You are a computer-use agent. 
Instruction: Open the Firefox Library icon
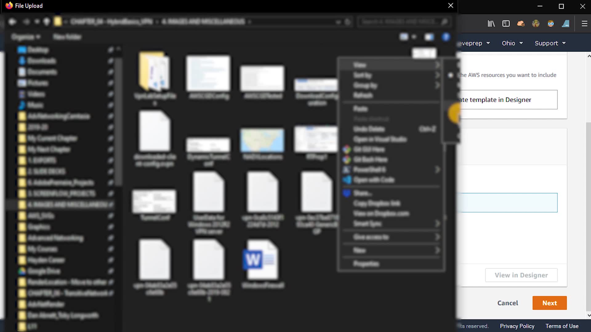491,24
